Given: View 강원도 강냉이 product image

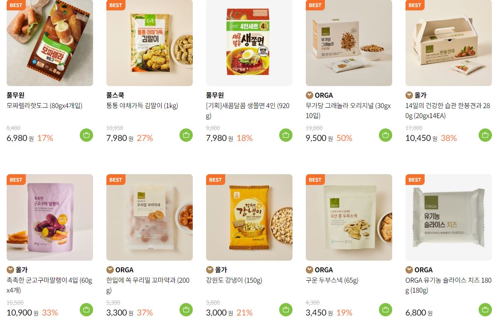Looking at the screenshot, I should tap(249, 217).
